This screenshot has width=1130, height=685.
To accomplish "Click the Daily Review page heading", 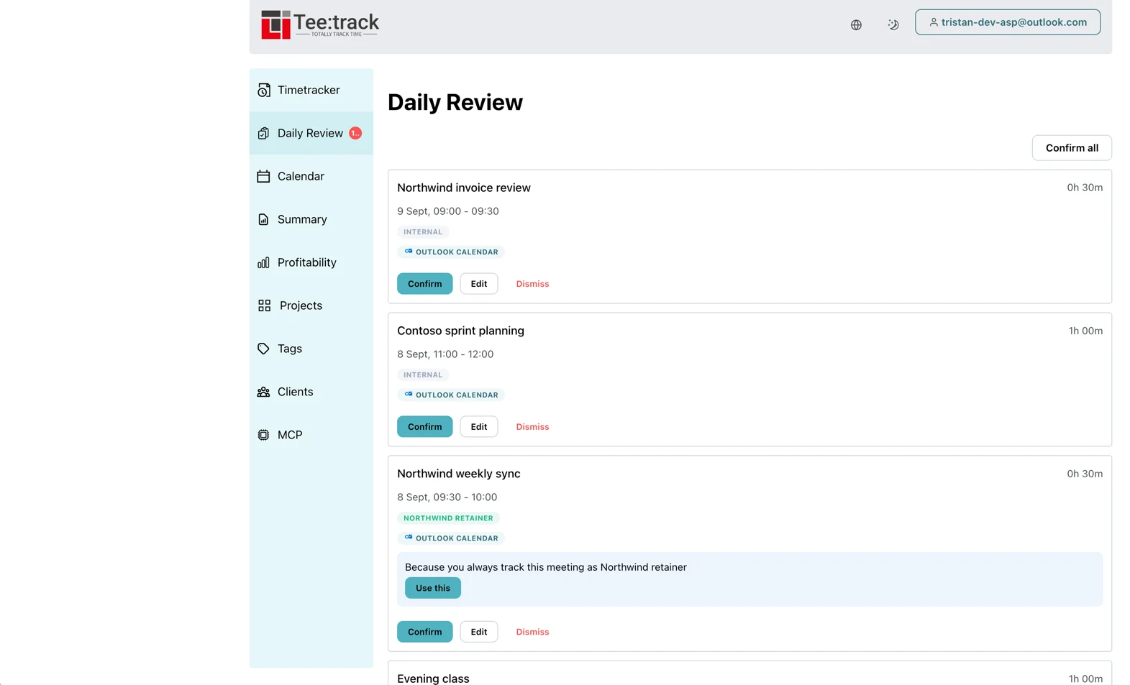I will click(455, 102).
